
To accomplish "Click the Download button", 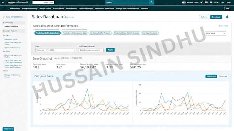I will point(216,17).
